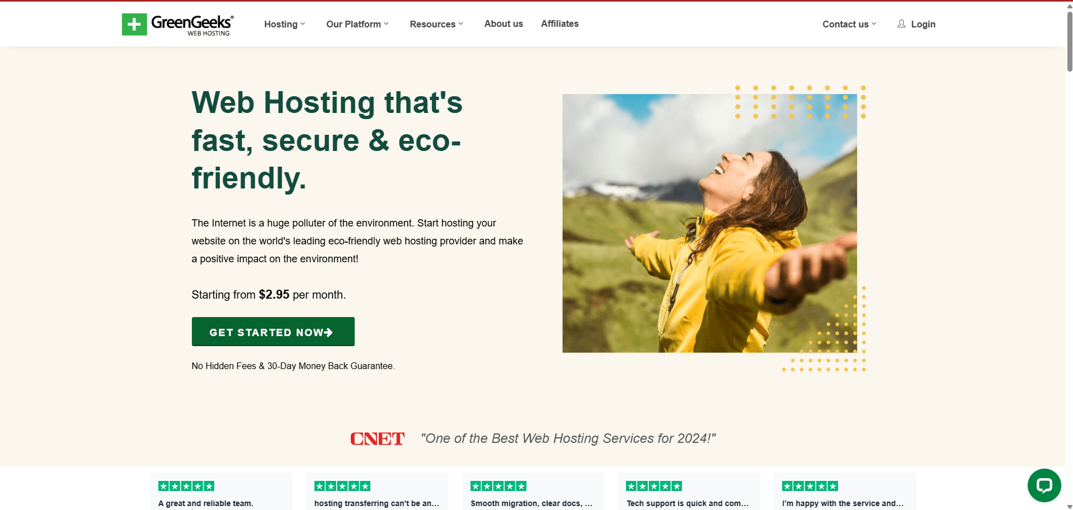This screenshot has height=510, width=1073.
Task: Open the live chat bubble icon
Action: point(1044,485)
